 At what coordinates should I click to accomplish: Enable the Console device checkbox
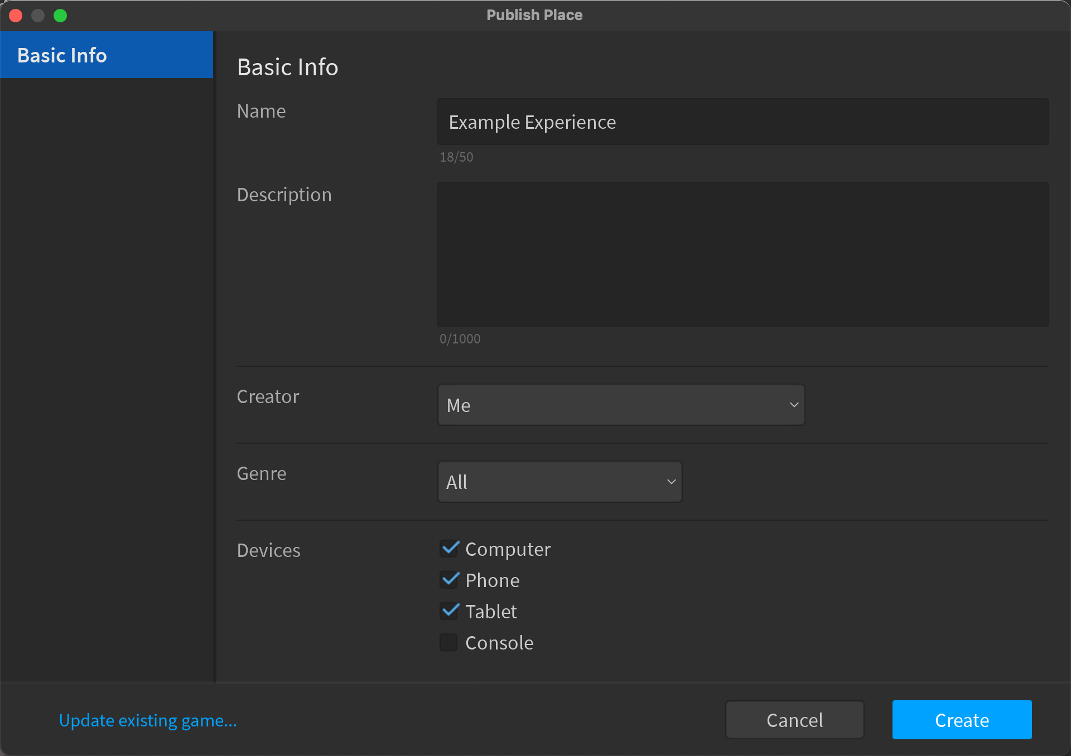pyautogui.click(x=449, y=642)
